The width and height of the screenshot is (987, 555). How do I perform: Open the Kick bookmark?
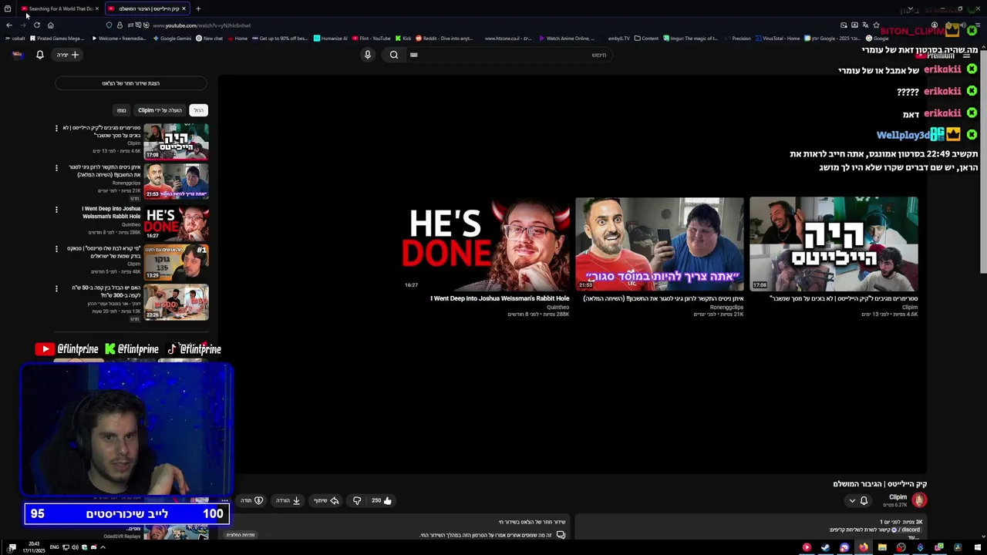click(403, 39)
